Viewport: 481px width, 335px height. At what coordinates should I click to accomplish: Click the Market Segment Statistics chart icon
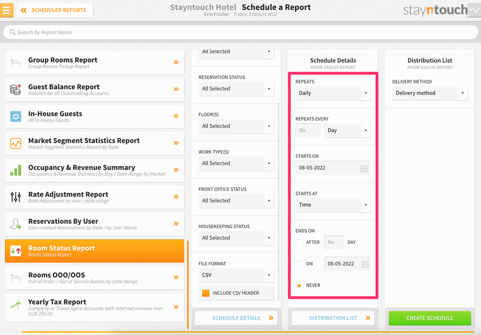[16, 143]
